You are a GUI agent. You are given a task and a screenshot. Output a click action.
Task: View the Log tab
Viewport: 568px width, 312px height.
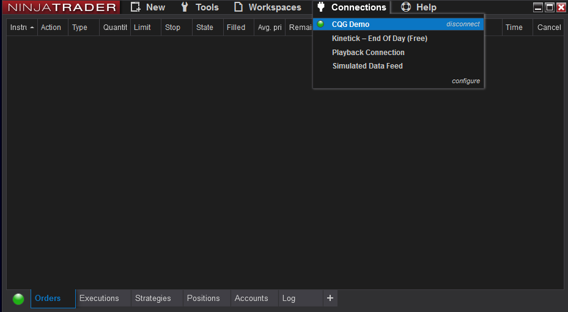point(289,299)
